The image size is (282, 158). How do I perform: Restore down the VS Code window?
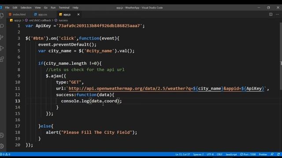coord(268,8)
